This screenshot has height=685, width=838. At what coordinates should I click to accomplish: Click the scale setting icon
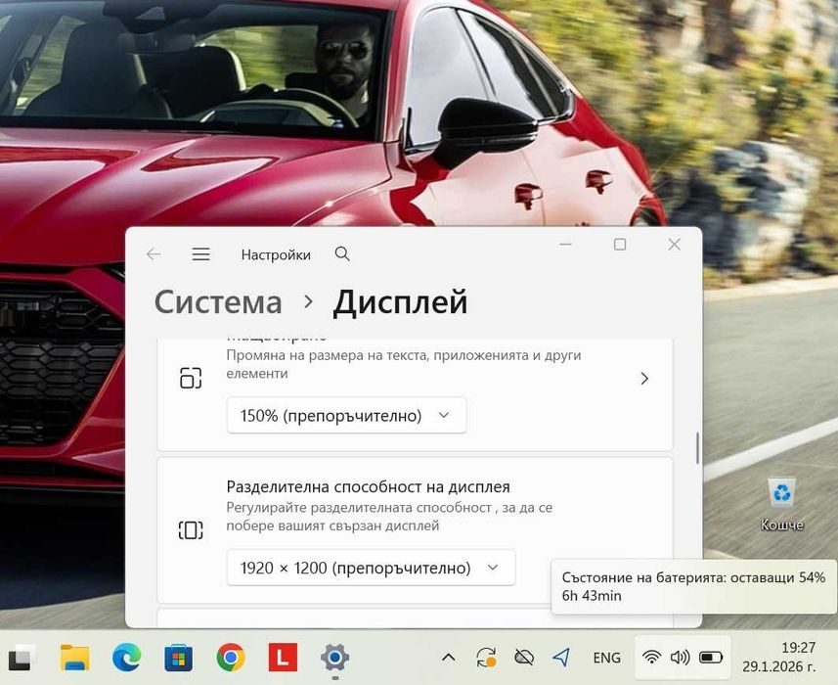[x=191, y=378]
